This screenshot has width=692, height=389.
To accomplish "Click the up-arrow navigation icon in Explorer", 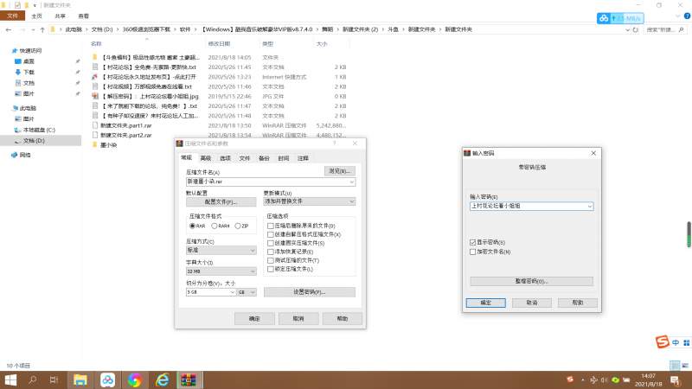I will (46, 29).
